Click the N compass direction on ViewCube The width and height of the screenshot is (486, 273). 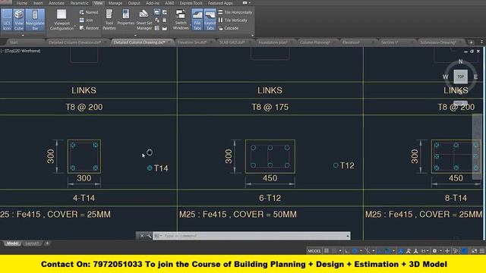point(461,61)
